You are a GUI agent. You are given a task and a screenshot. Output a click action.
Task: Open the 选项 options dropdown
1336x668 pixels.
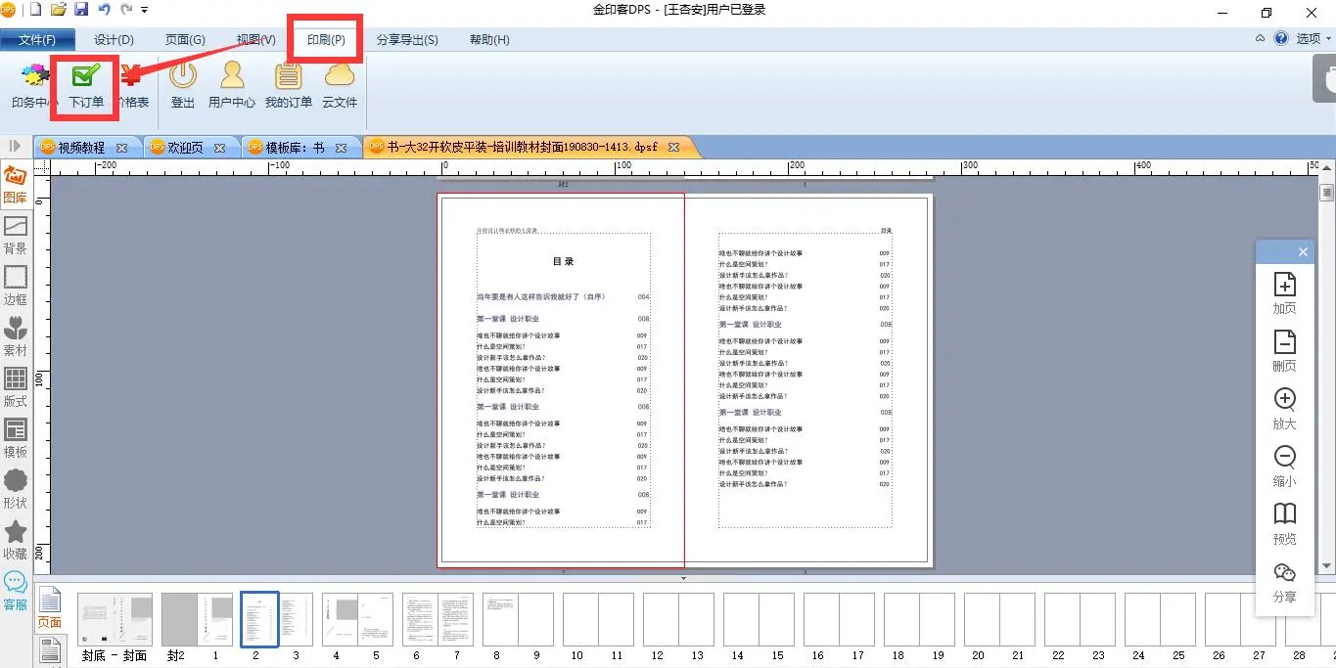pos(1313,39)
